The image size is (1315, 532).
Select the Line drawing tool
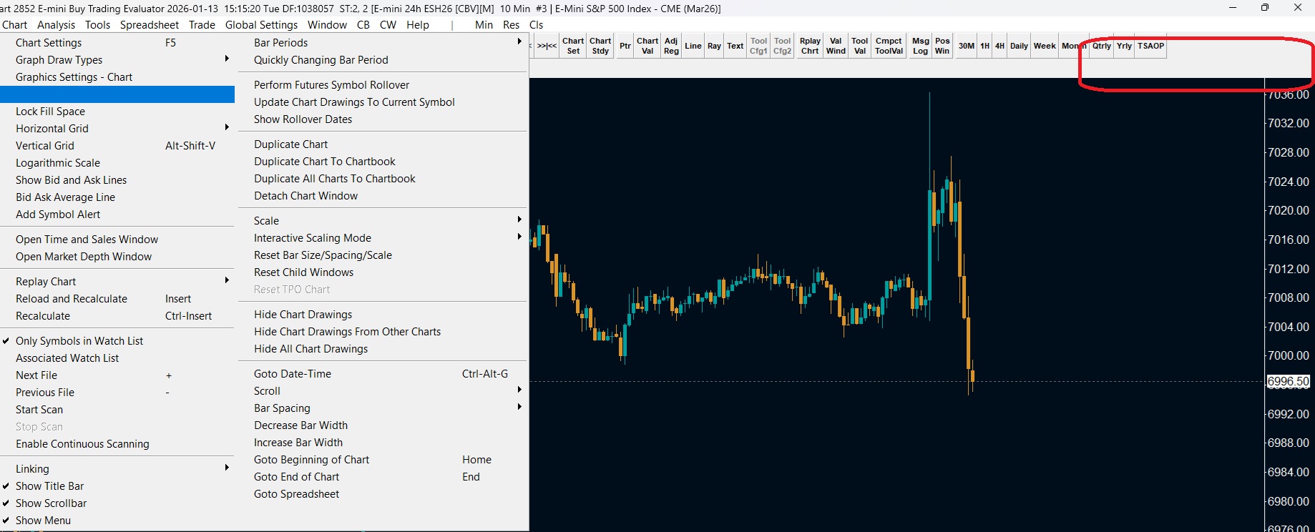coord(693,46)
